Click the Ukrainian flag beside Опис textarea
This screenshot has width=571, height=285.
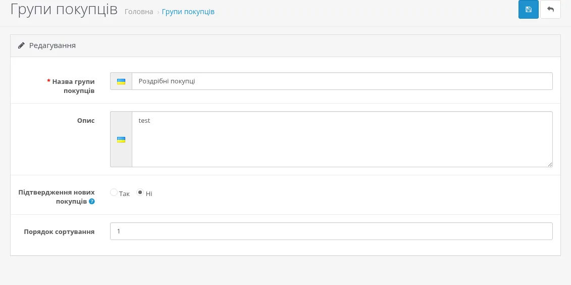pyautogui.click(x=121, y=139)
